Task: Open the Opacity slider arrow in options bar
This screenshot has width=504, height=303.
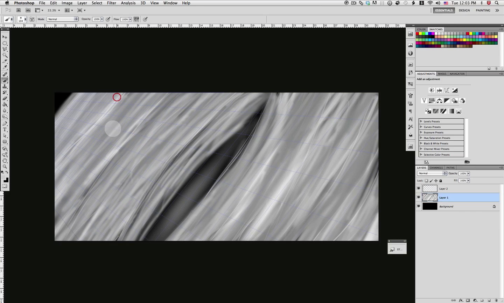Action: click(102, 19)
